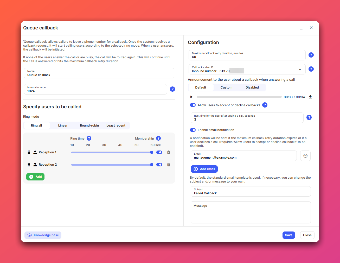Choose the Least recent ring mode
Screen dimensions: 340x263
pyautogui.click(x=116, y=126)
